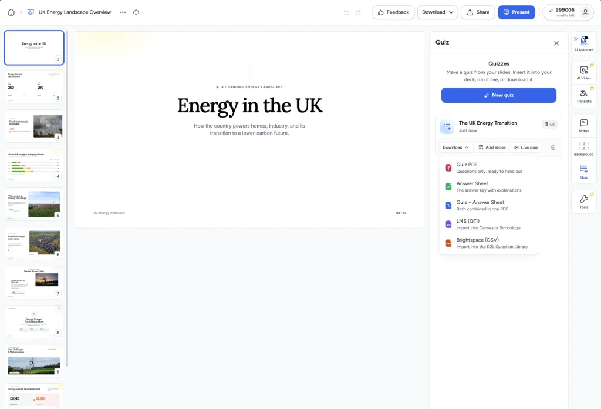
Task: Open the AI Video tool
Action: pos(584,72)
